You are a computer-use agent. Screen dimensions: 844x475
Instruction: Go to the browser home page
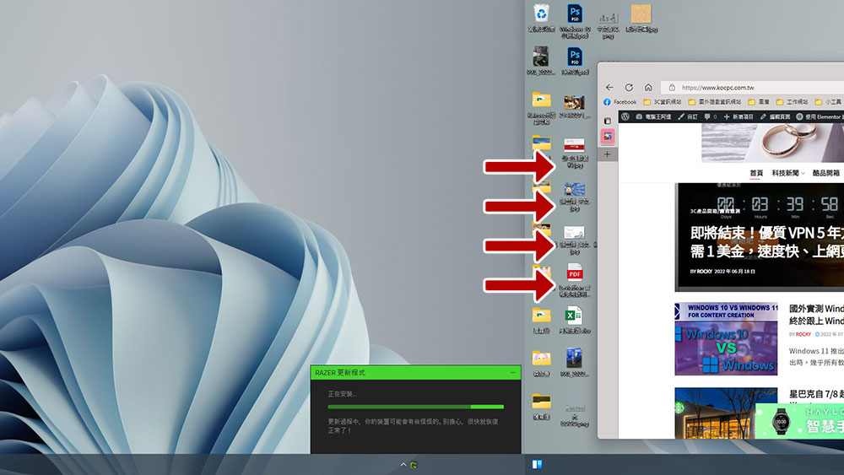pos(648,87)
